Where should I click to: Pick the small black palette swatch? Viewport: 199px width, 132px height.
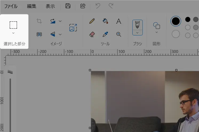pos(188,19)
